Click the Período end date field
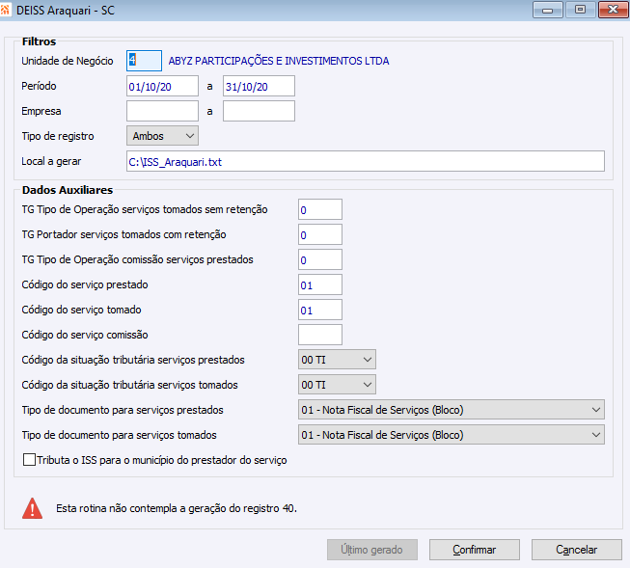The image size is (630, 568). 259,86
